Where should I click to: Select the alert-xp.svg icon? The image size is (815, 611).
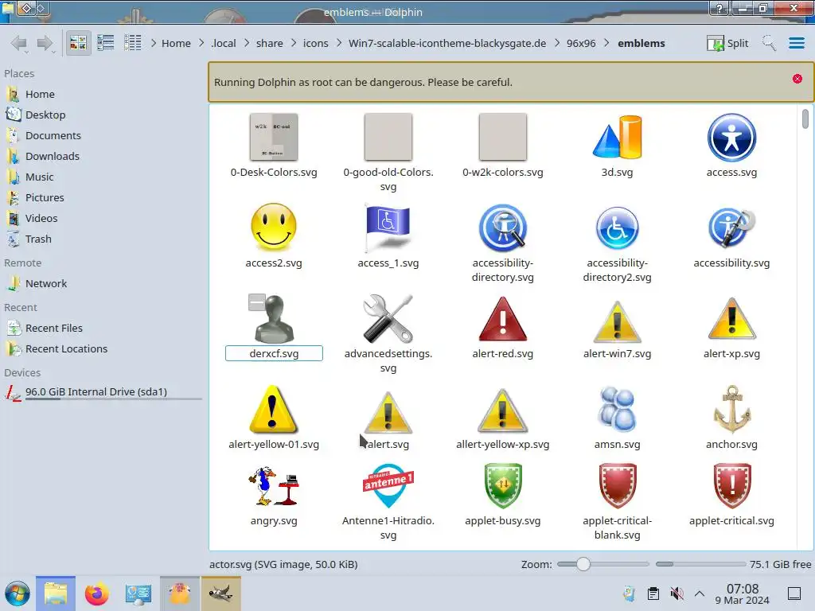pyautogui.click(x=731, y=318)
